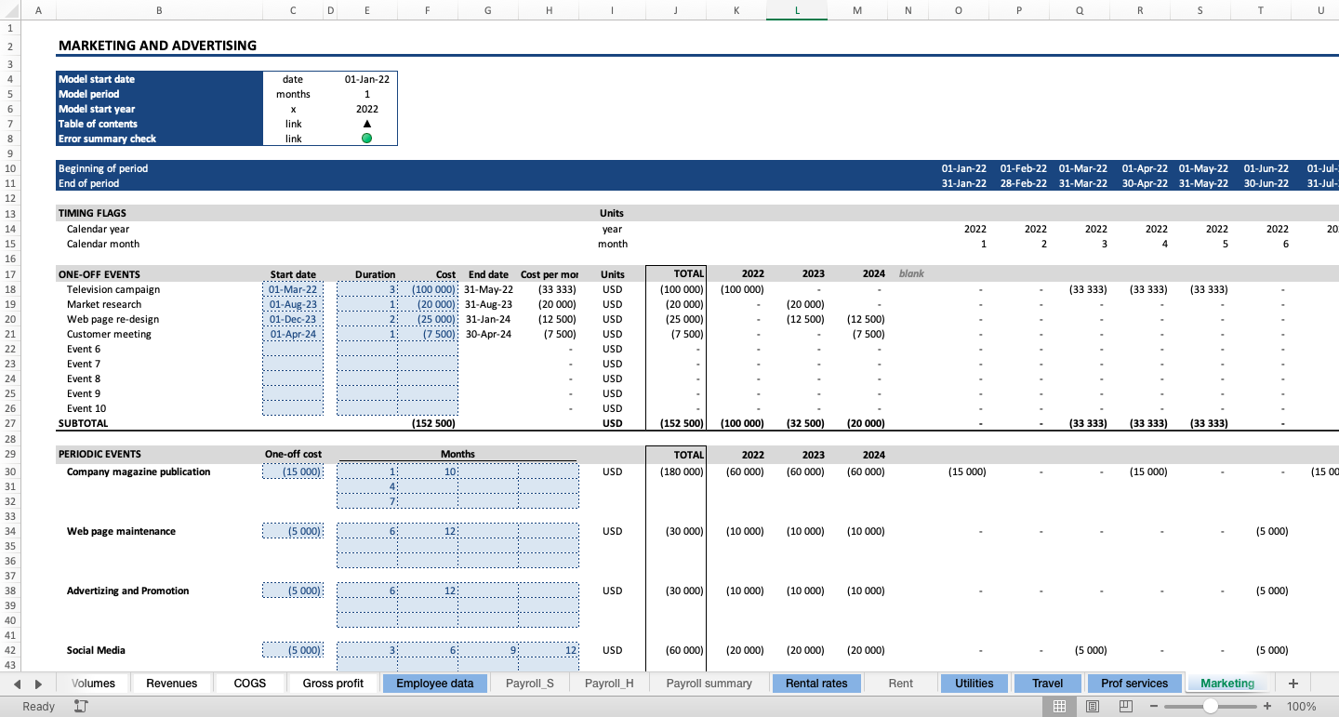The image size is (1339, 717).
Task: Click the PERIODIC EVENTS heading
Action: (x=99, y=454)
